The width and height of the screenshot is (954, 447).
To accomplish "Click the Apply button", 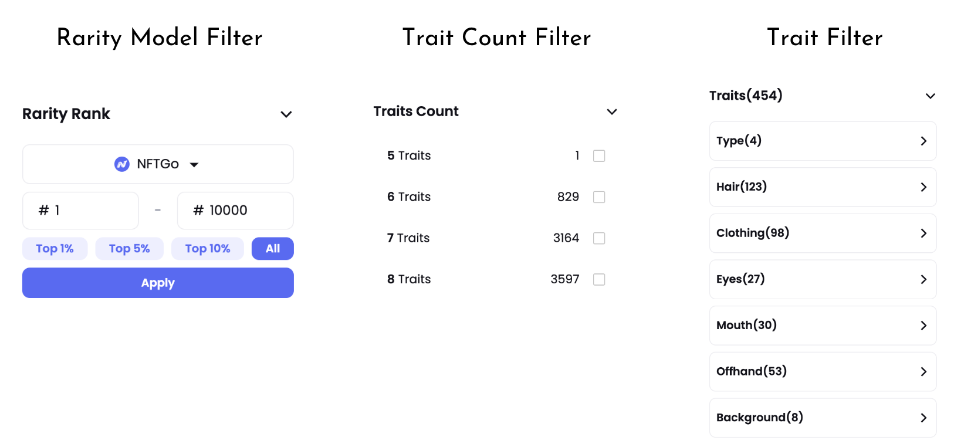I will [158, 283].
